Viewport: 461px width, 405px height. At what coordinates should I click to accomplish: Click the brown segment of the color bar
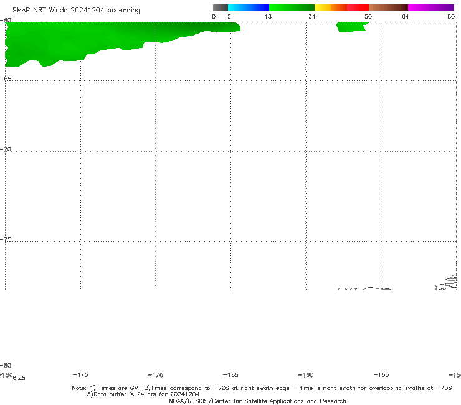tap(388, 7)
